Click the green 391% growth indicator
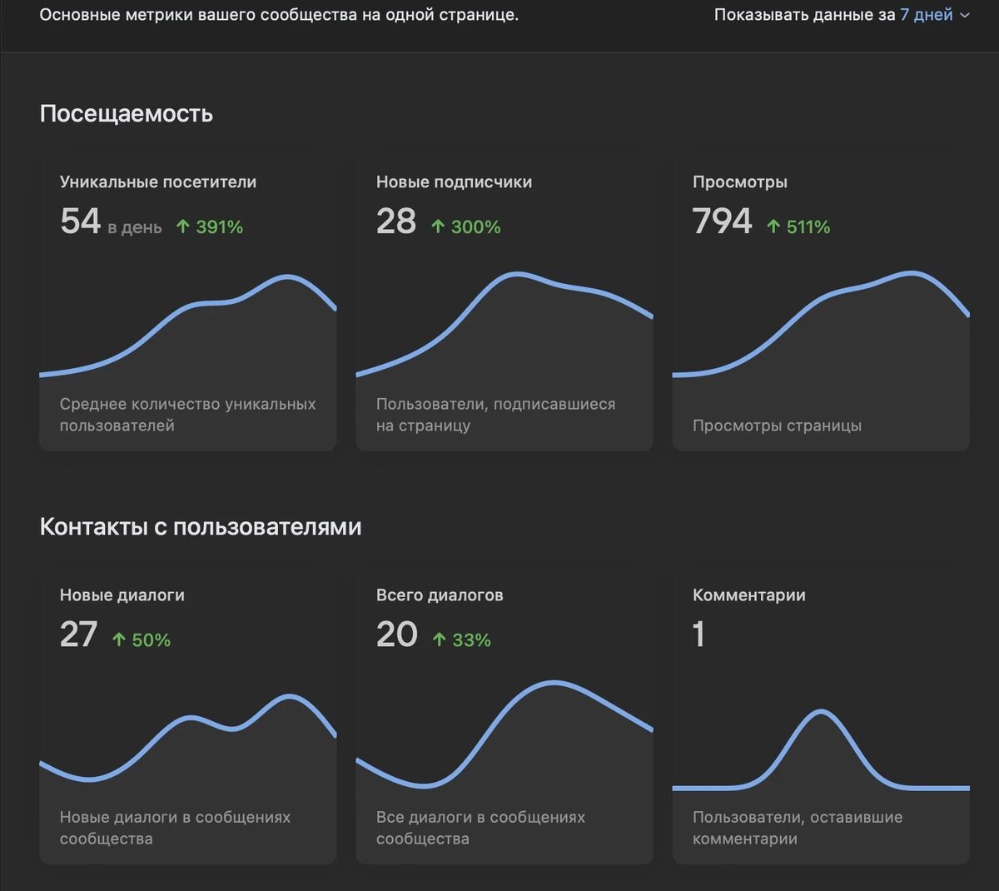The height and width of the screenshot is (891, 999). 210,226
